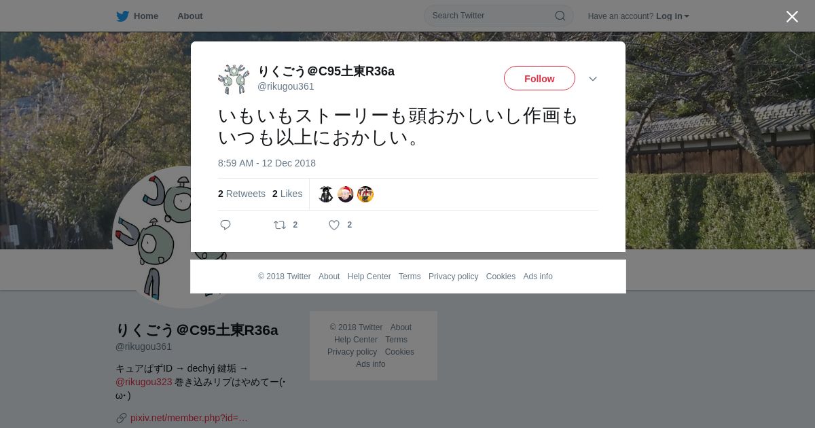View the 2 Retweets list
The image size is (815, 428).
tap(242, 194)
